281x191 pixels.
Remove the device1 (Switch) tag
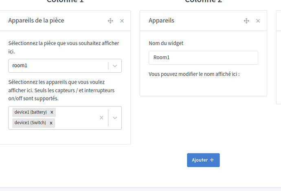51,123
